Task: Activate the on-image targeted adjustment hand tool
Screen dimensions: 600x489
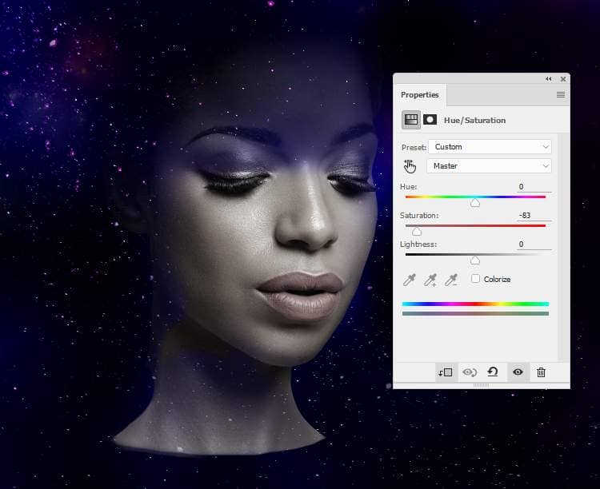Action: tap(410, 166)
